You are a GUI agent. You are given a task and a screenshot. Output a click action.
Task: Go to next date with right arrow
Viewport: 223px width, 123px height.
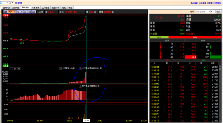point(214,12)
